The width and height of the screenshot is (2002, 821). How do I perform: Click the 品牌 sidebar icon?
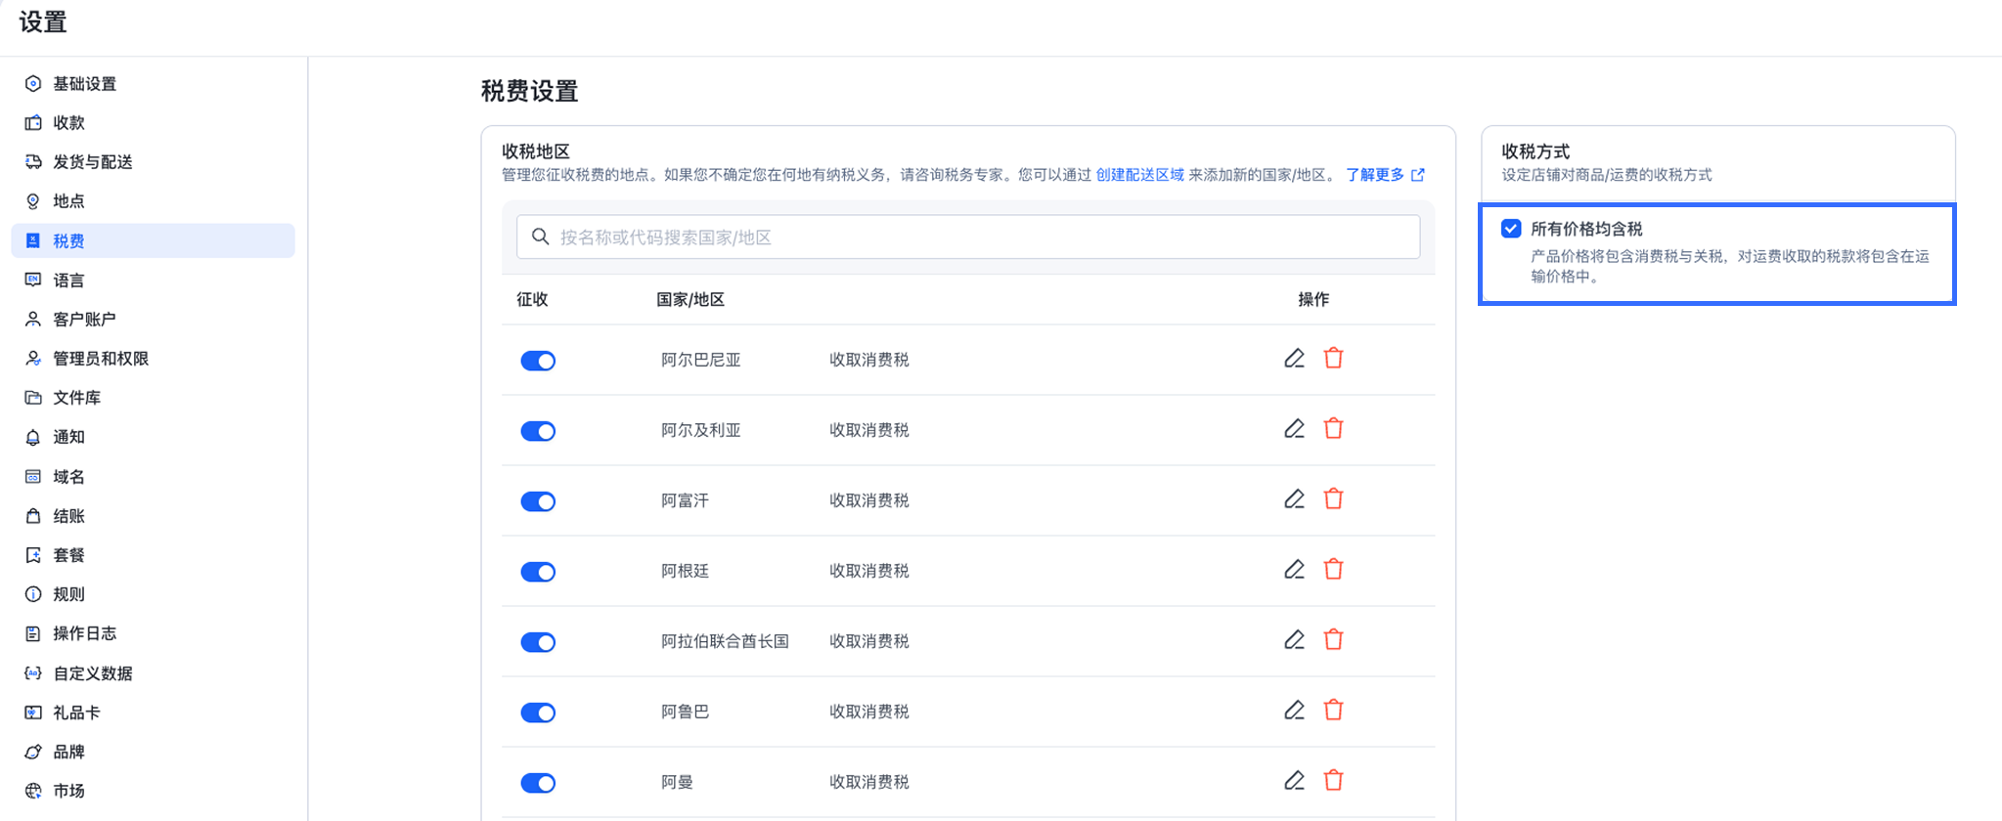pyautogui.click(x=33, y=752)
